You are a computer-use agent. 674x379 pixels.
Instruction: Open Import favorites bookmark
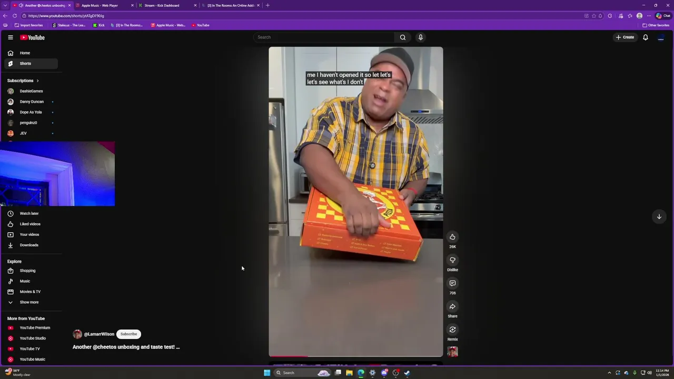point(28,25)
